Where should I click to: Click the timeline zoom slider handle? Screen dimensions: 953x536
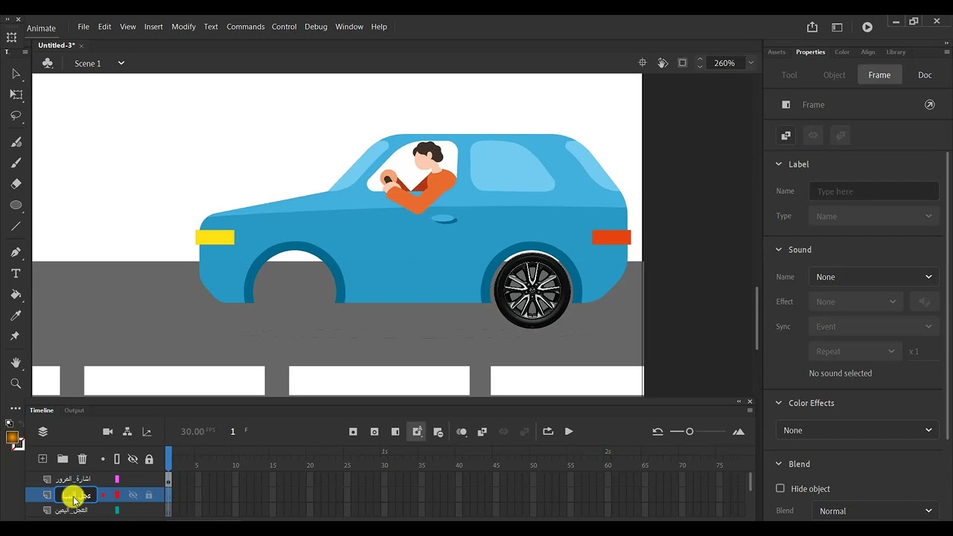[x=689, y=431]
